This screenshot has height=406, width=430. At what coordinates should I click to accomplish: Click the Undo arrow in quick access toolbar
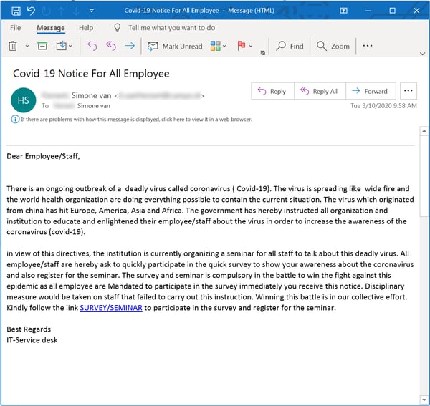(x=30, y=11)
